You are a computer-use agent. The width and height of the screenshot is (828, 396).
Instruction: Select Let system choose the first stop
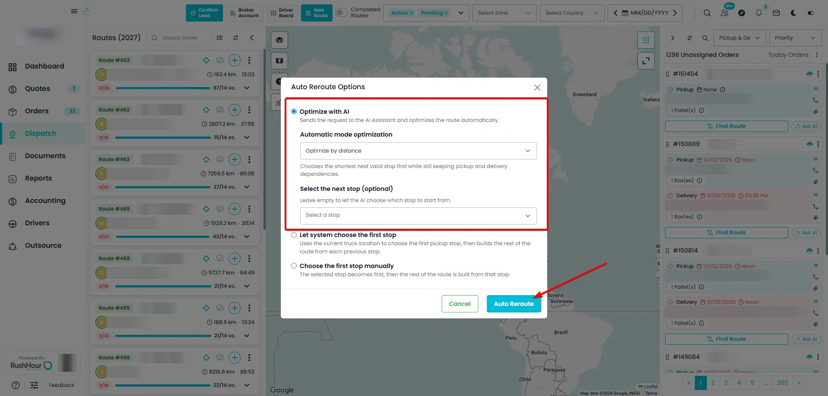tap(294, 235)
